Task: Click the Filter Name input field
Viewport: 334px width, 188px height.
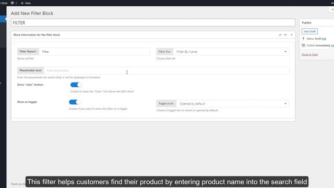Action: [94, 52]
